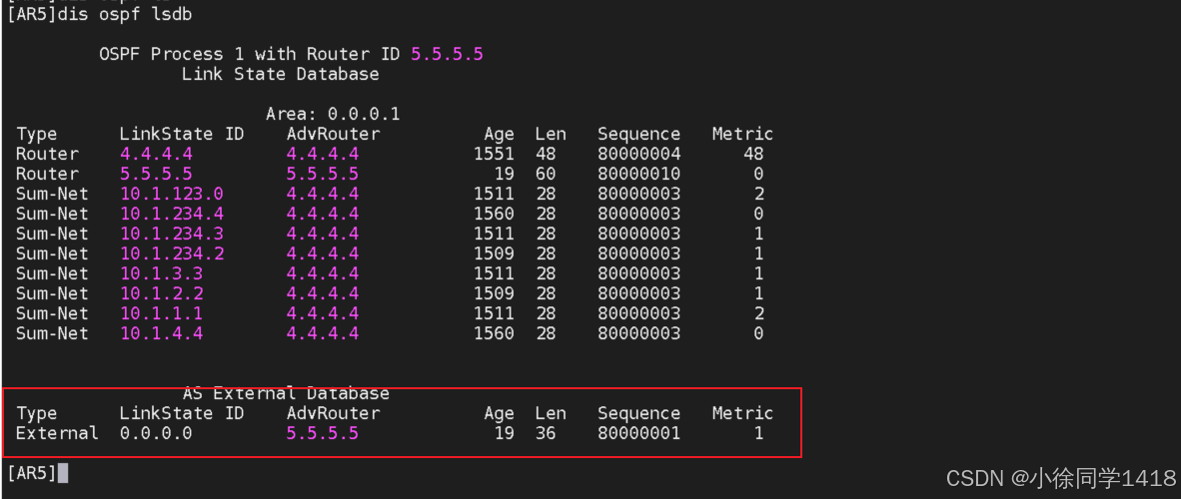The height and width of the screenshot is (499, 1181).
Task: Click the Metric header in the Area table
Action: (x=742, y=134)
